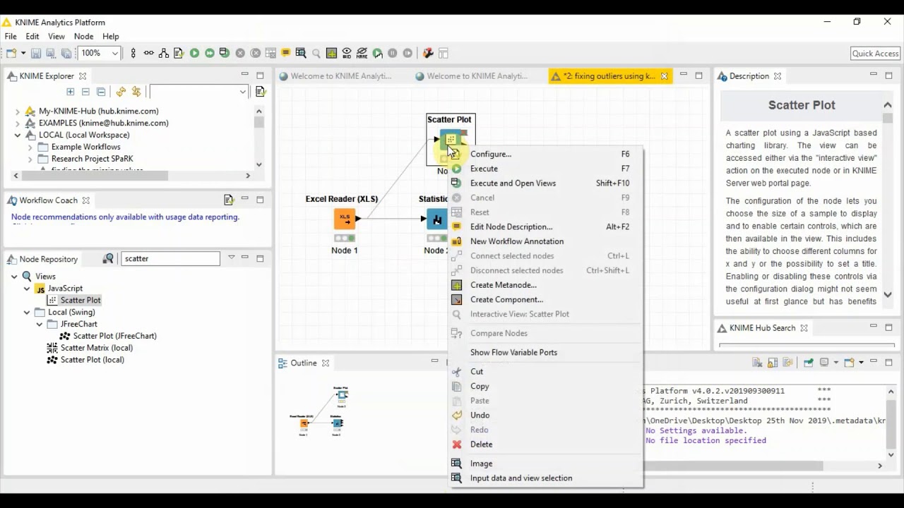Click the Workflow Coach preferences toolbar icon
Image resolution: width=904 pixels, height=508 pixels.
point(229,200)
